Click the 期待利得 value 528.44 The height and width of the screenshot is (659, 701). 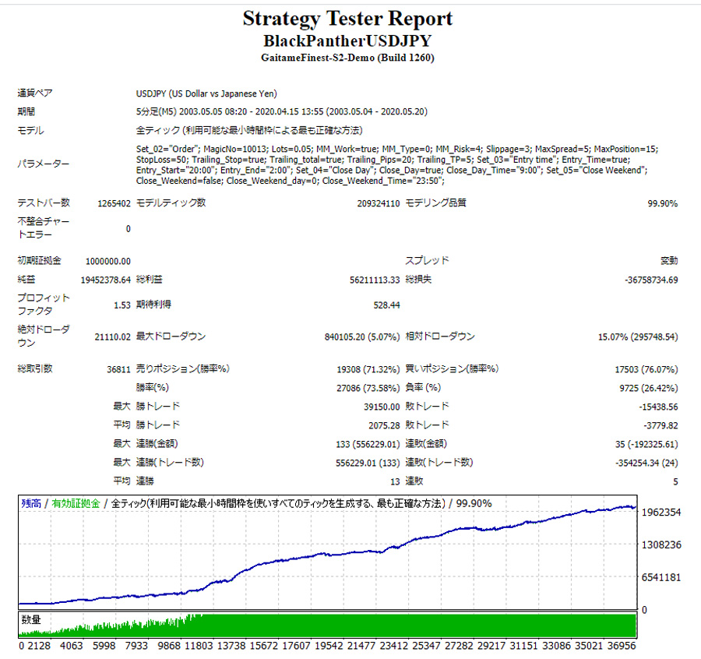tap(386, 305)
